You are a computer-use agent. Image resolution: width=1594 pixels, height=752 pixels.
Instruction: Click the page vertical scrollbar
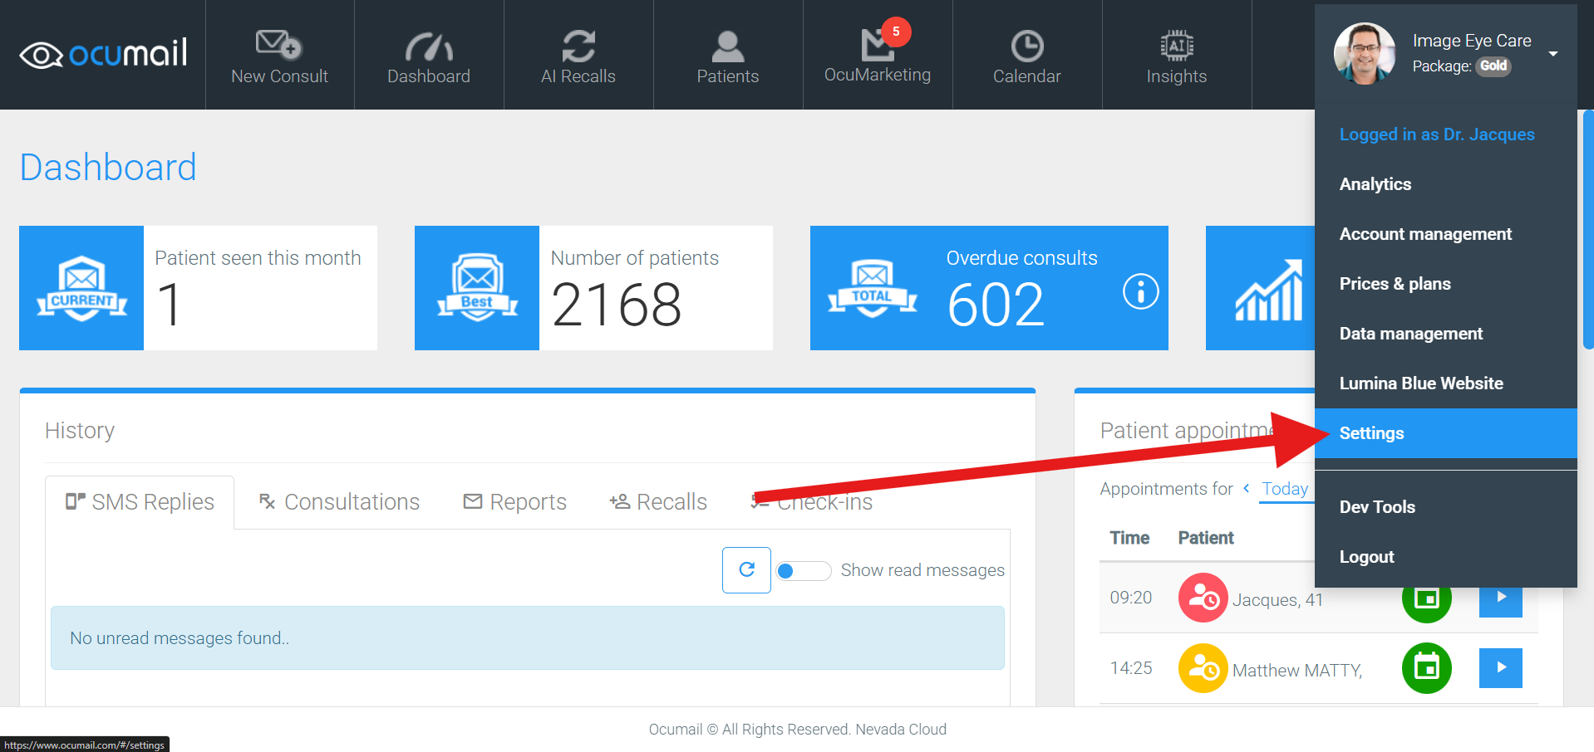(1588, 231)
